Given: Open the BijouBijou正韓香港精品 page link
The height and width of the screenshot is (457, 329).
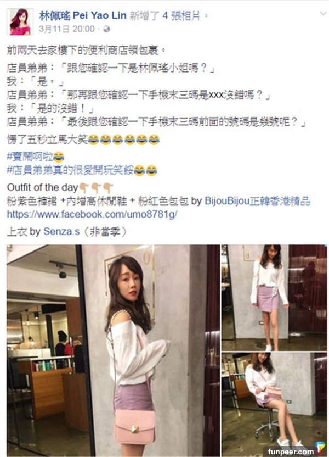Looking at the screenshot, I should [x=257, y=201].
